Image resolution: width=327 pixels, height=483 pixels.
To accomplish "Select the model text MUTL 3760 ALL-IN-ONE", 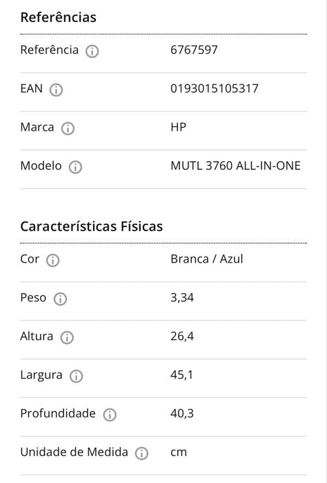I will (x=236, y=166).
